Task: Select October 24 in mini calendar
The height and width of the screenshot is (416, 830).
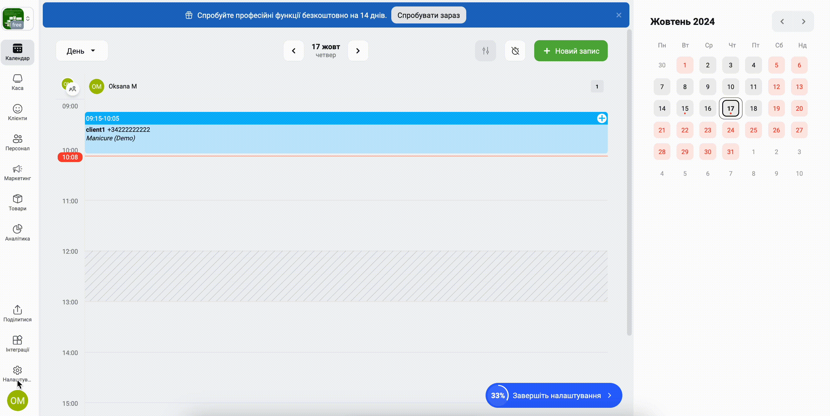Action: [730, 130]
